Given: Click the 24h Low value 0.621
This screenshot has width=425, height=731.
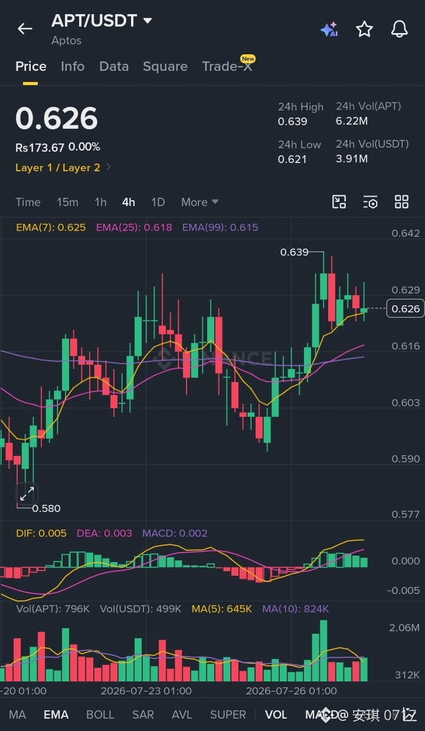Looking at the screenshot, I should click(293, 159).
